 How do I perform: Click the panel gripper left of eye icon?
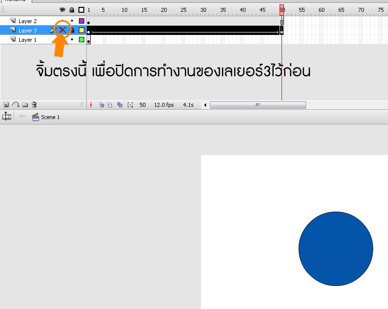[3, 10]
